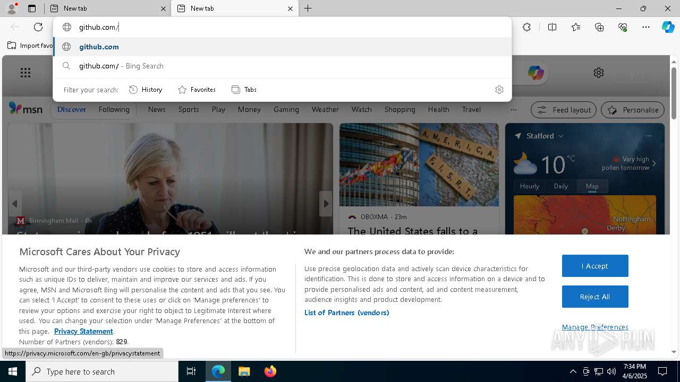Click Personalise button

[x=633, y=110]
